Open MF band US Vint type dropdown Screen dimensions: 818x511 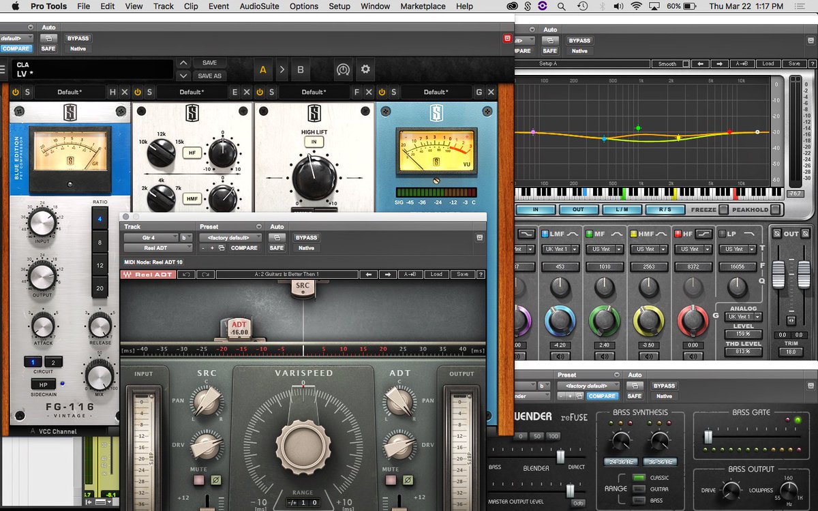(x=604, y=249)
